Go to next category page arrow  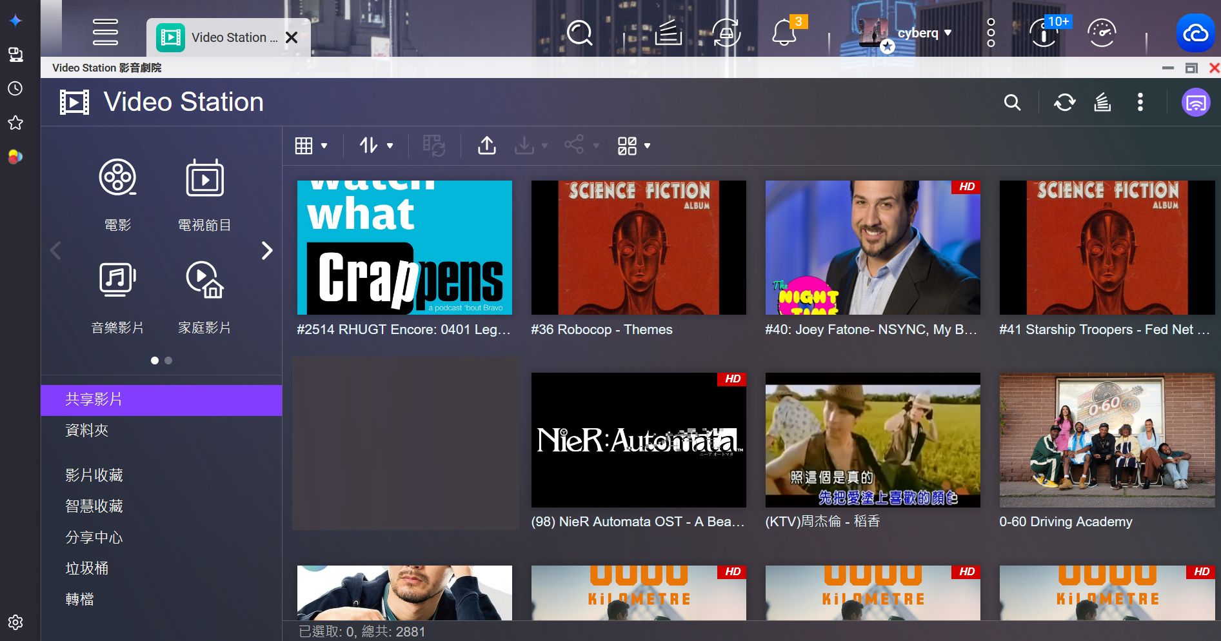point(267,250)
